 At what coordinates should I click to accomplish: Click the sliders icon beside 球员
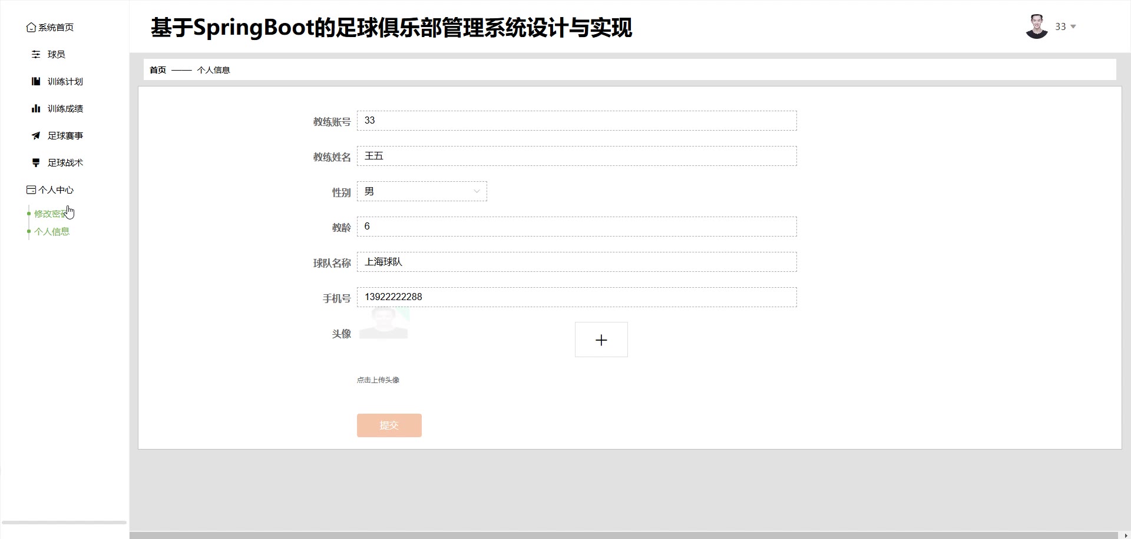click(x=36, y=54)
